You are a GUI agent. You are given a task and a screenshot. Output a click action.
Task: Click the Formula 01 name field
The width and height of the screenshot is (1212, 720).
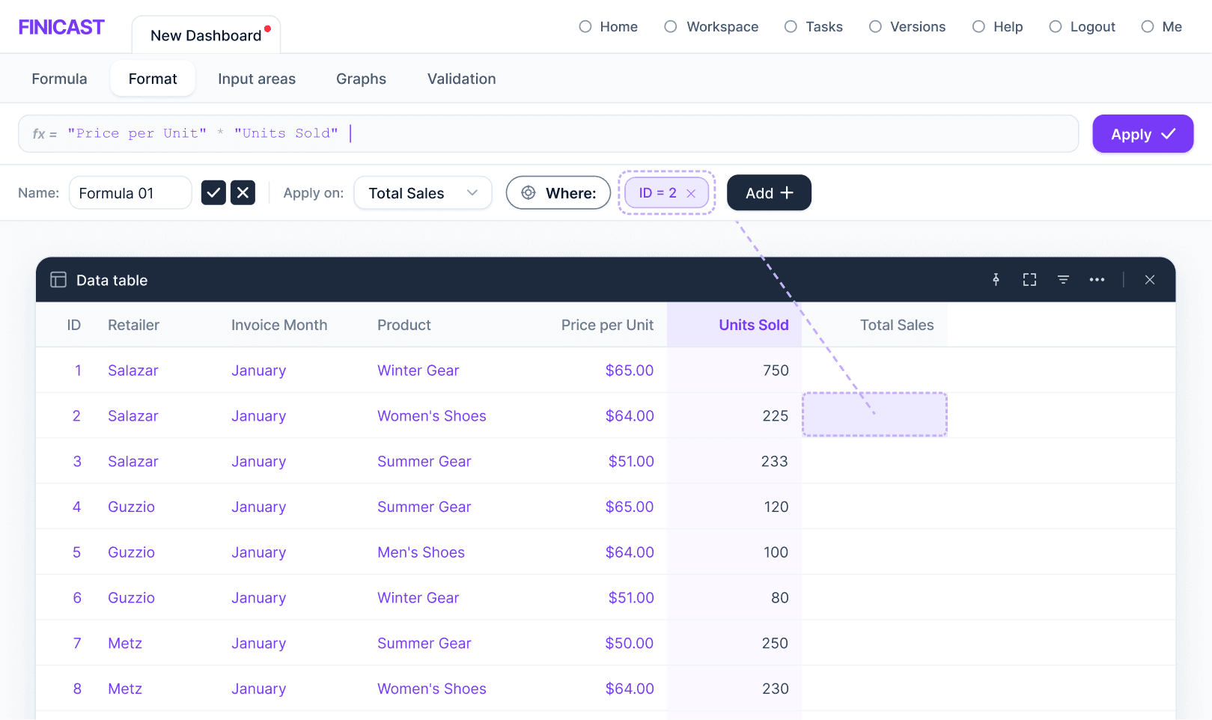(x=130, y=193)
